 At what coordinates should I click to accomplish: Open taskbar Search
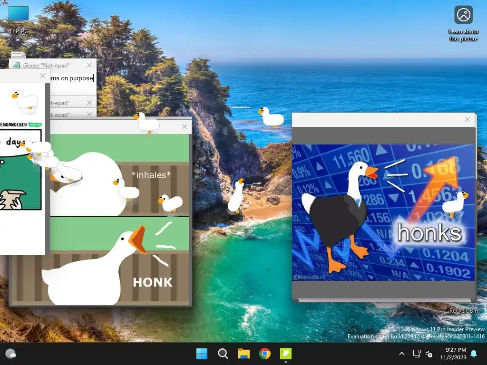[223, 354]
